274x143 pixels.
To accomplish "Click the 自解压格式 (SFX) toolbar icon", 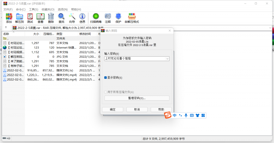I will pos(132,18).
